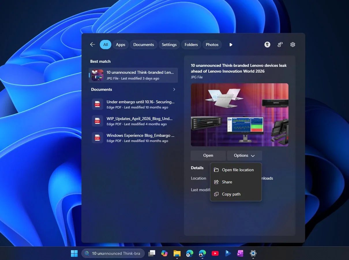Open OneNote from the taskbar

coord(240,253)
